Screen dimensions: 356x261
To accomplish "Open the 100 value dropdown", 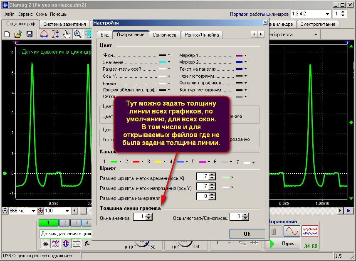I will 67,211.
